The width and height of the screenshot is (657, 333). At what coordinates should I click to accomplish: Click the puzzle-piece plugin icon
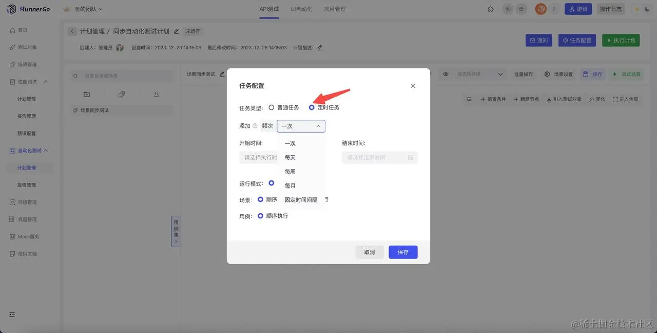491,9
